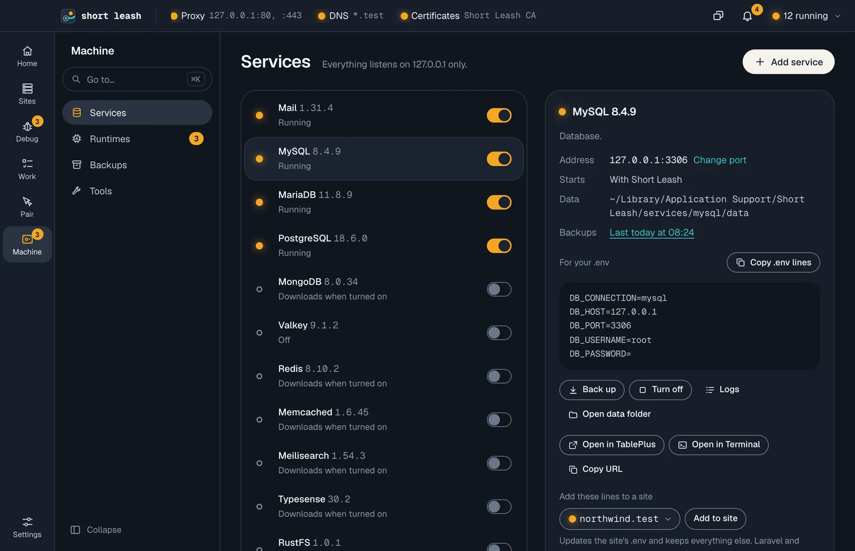Click the Add to site button
The width and height of the screenshot is (855, 551).
click(x=716, y=518)
